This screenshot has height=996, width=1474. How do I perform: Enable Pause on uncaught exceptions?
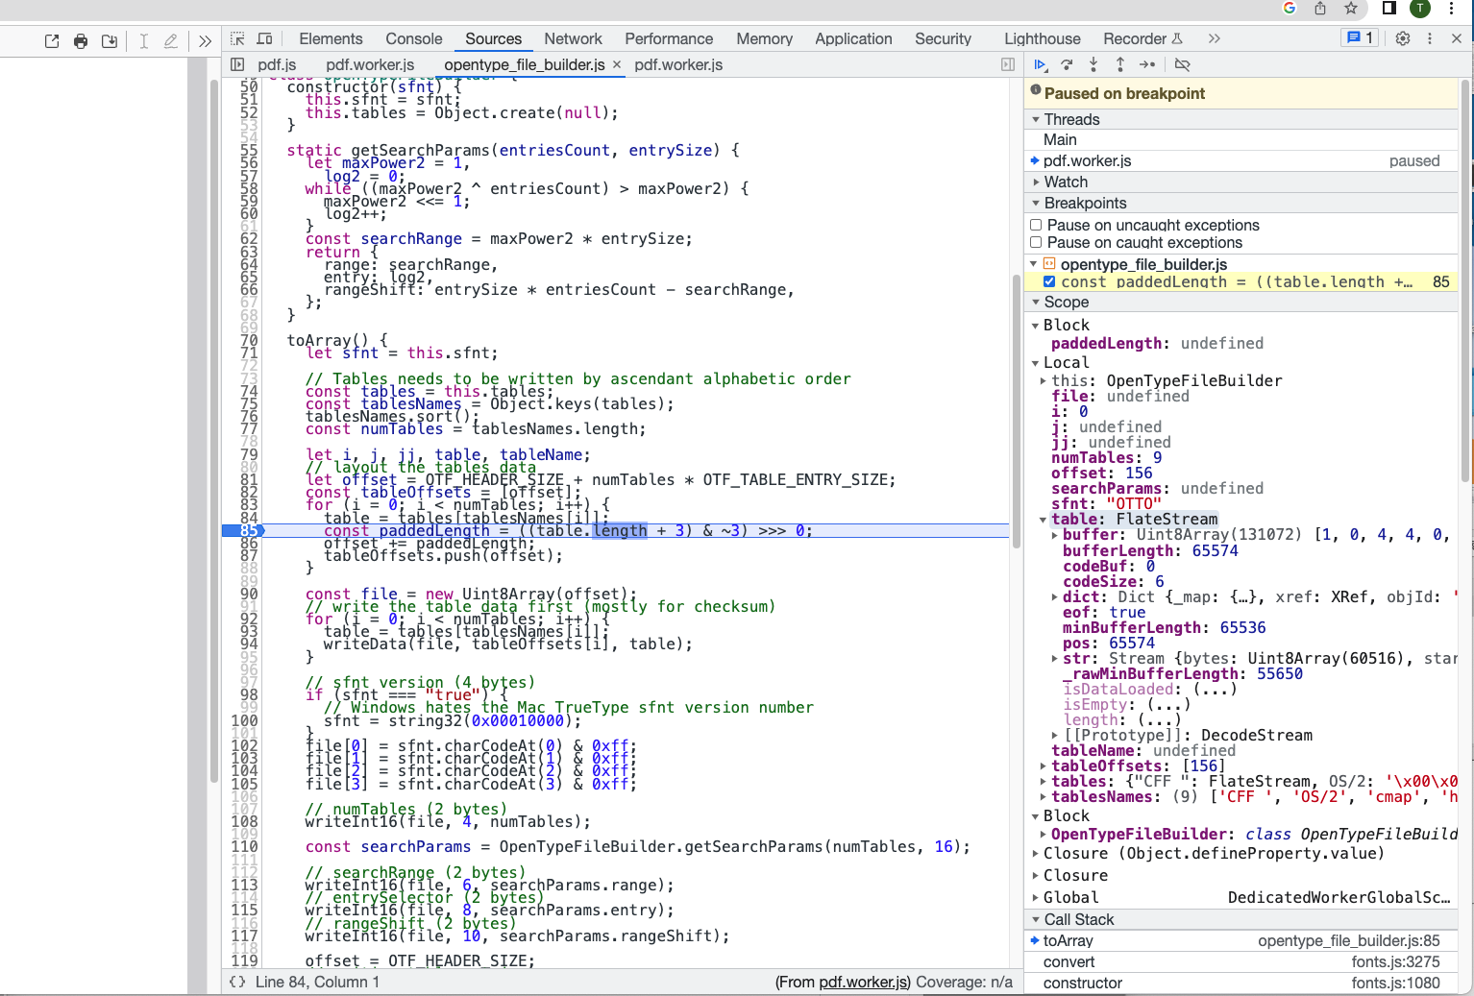tap(1036, 225)
